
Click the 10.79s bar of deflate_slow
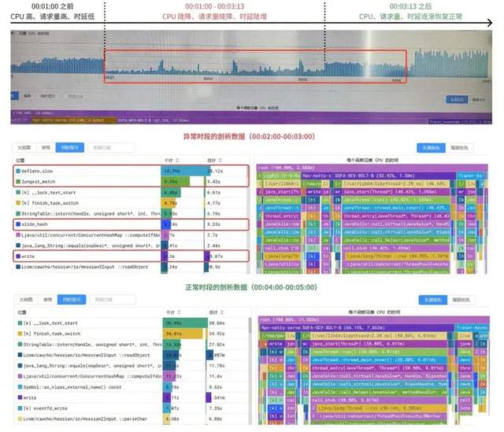185,172
